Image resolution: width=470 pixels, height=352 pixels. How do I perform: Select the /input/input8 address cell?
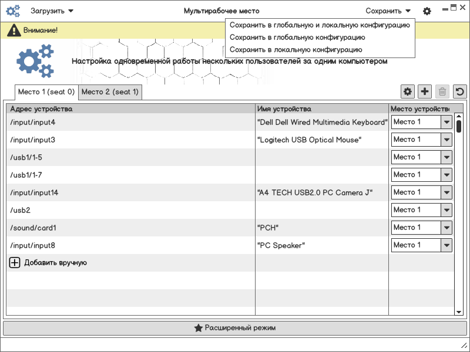(130, 245)
